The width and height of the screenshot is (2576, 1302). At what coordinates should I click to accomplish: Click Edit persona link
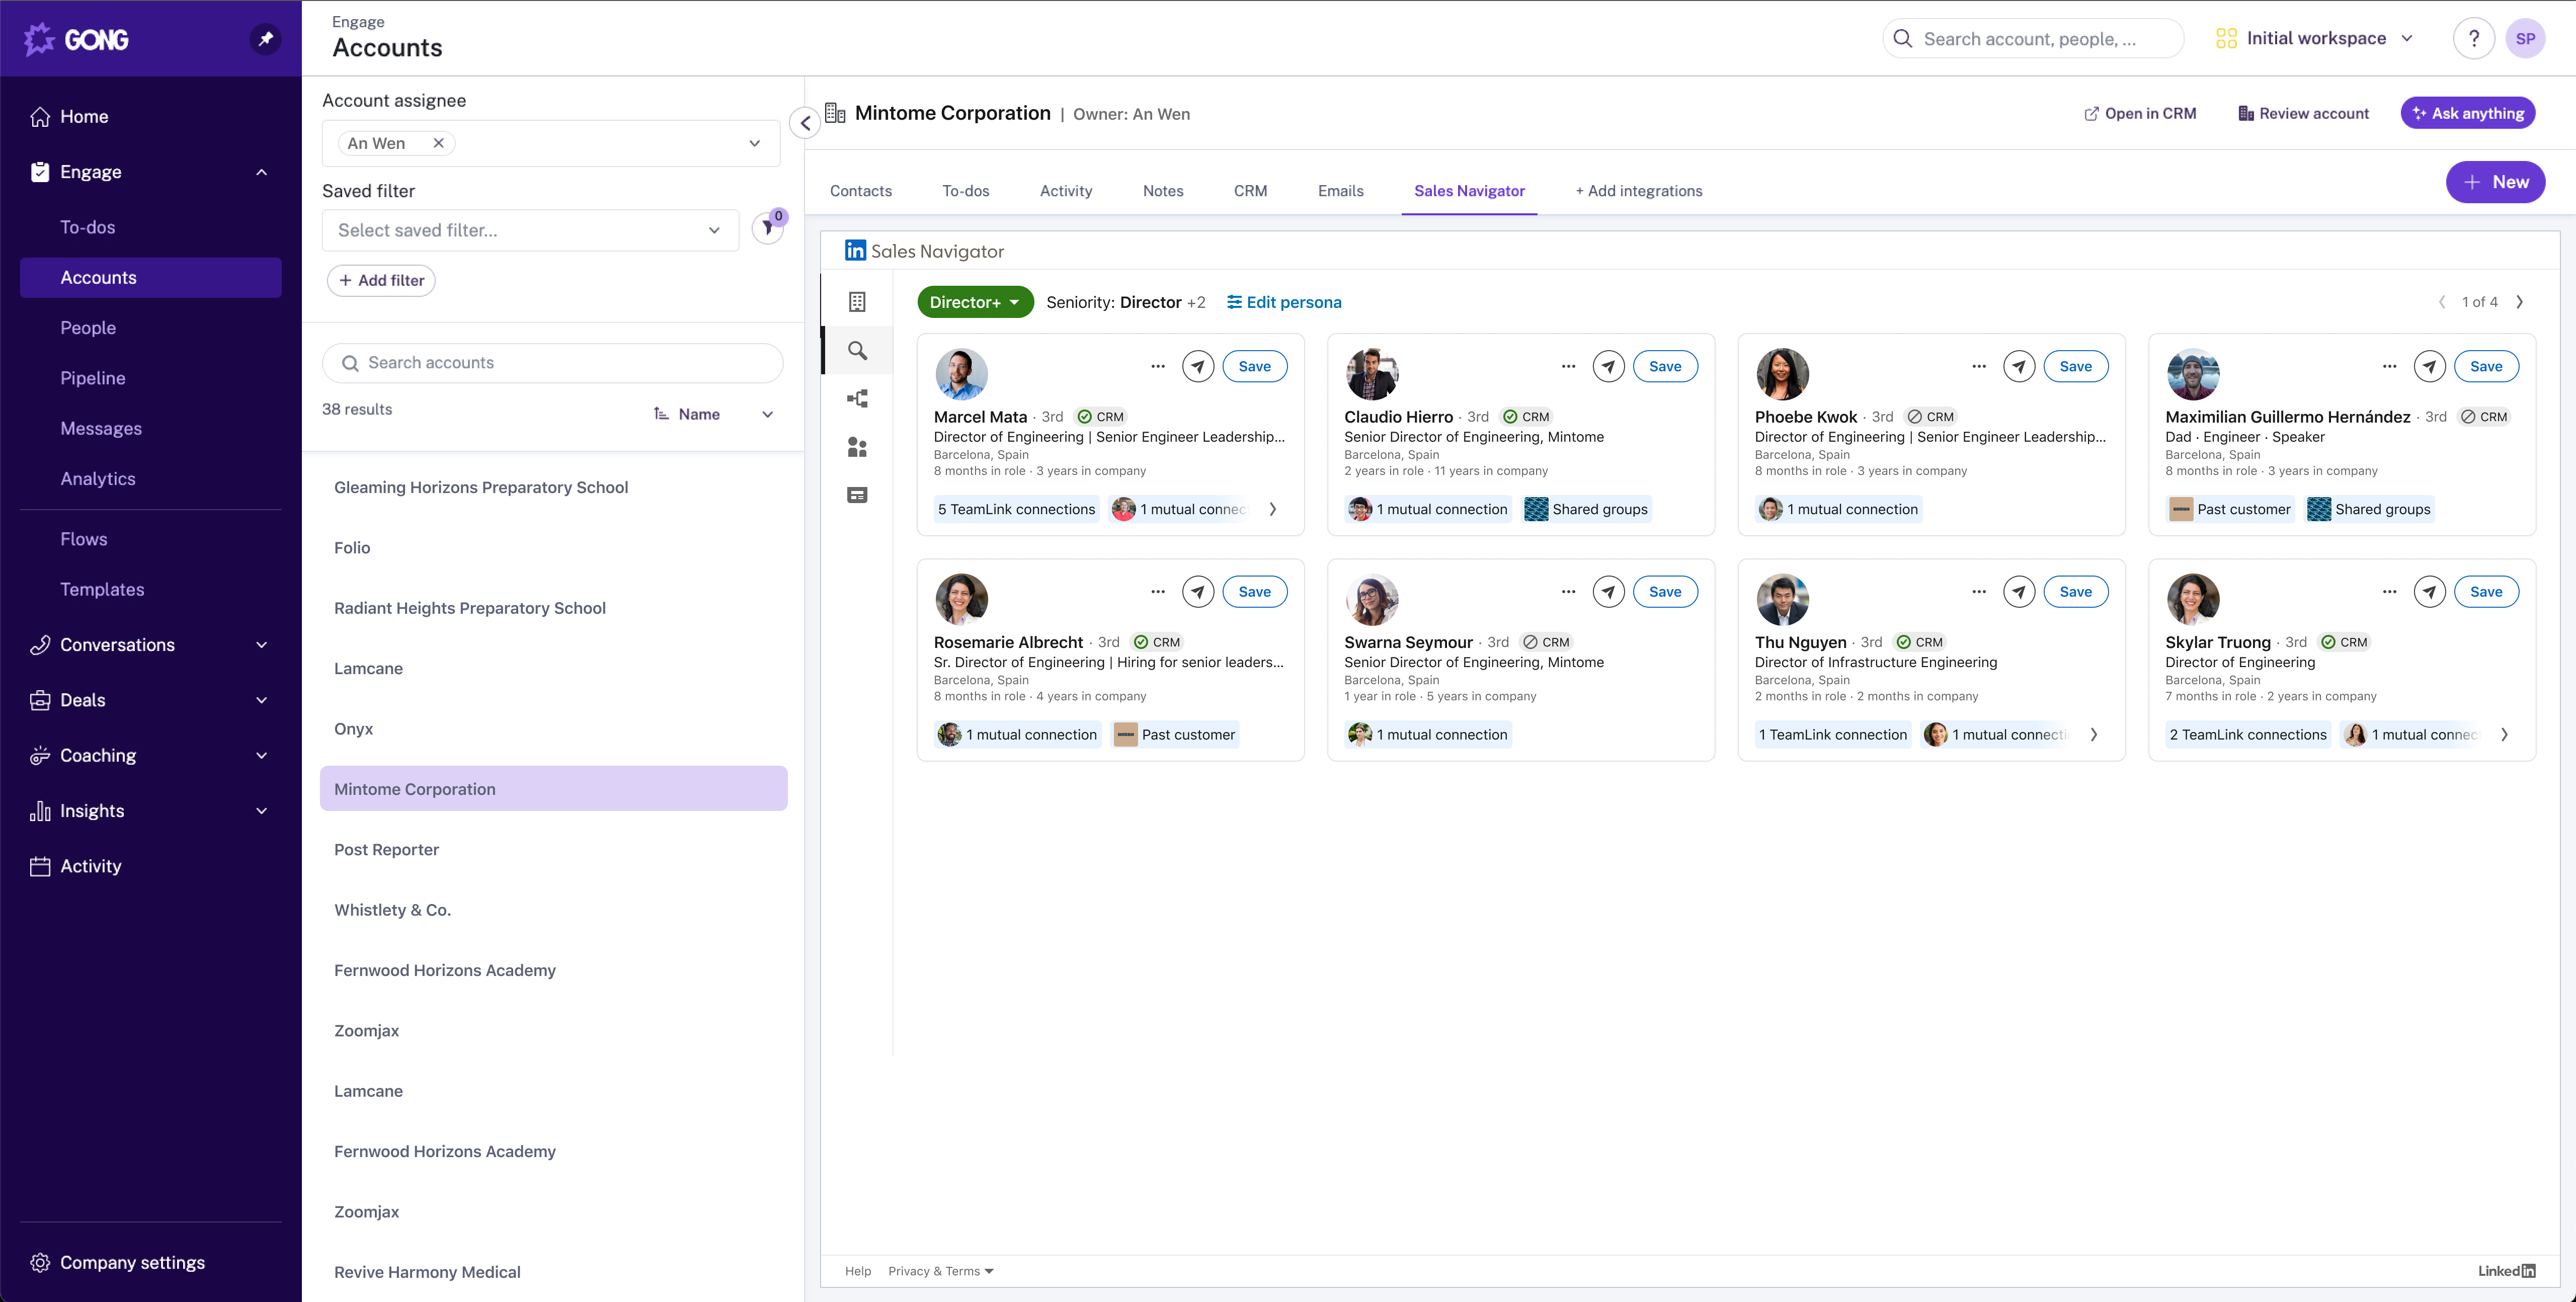(1284, 302)
